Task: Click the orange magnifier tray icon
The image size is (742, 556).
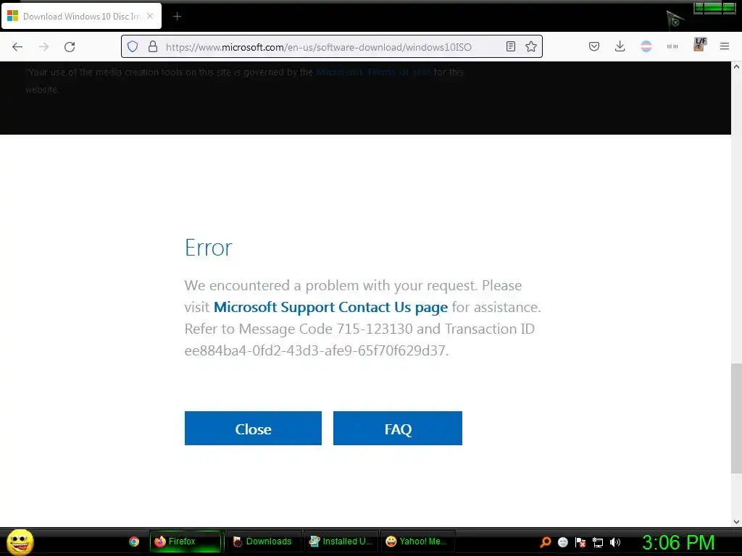Action: [546, 542]
